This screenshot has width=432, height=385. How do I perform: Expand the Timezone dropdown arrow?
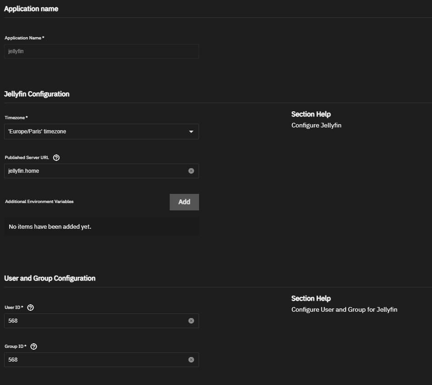(x=191, y=132)
